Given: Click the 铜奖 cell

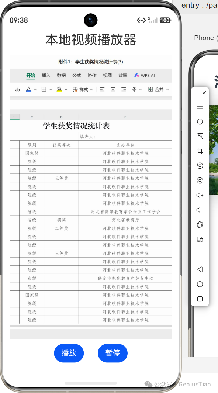Looking at the screenshot, I should (61, 220).
